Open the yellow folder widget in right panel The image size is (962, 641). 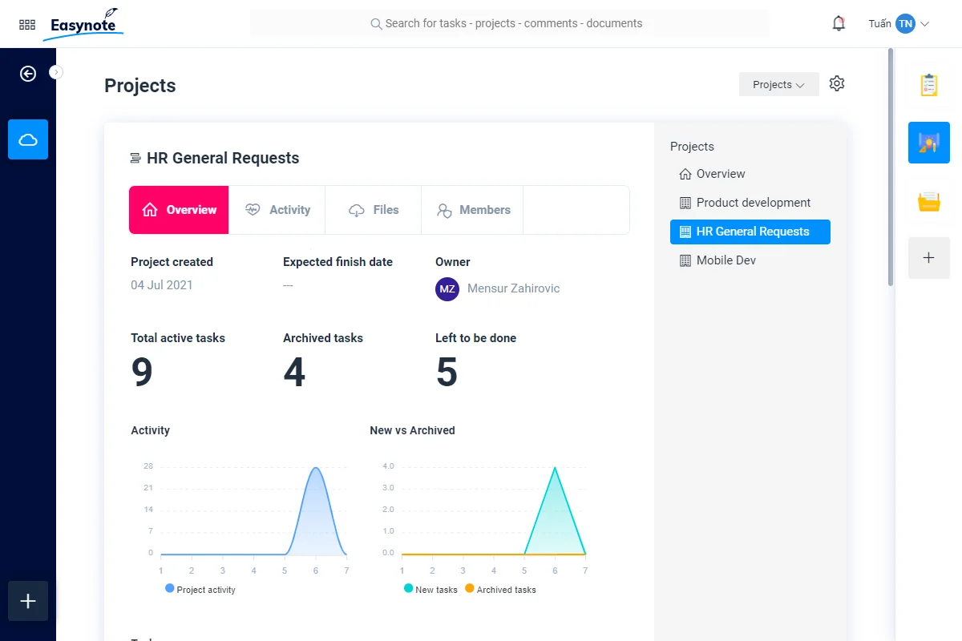tap(929, 200)
